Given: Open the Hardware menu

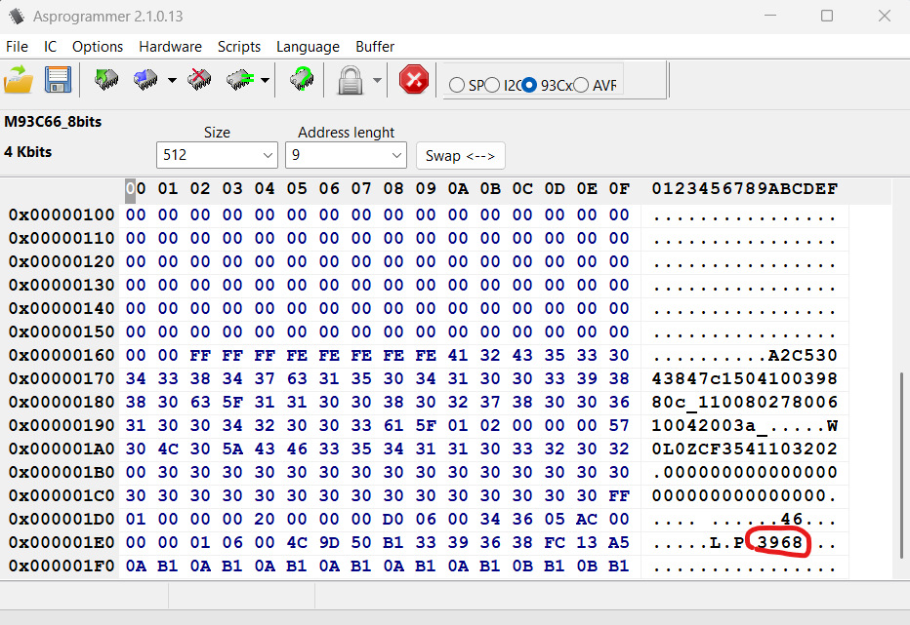Looking at the screenshot, I should tap(170, 47).
